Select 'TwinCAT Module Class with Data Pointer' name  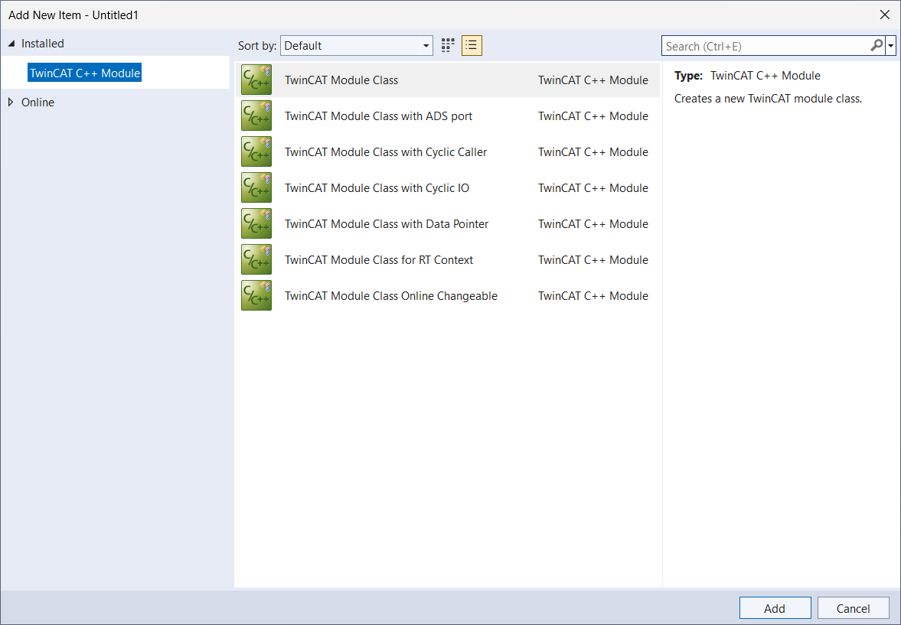[x=386, y=224]
